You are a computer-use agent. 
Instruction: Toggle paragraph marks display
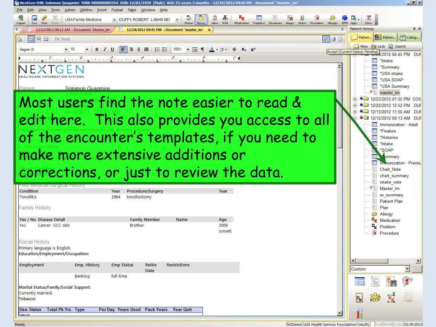coord(202,49)
